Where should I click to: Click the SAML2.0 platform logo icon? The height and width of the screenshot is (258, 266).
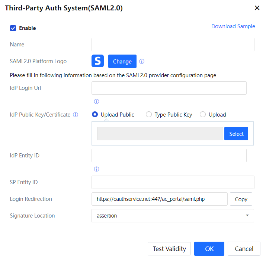97,61
